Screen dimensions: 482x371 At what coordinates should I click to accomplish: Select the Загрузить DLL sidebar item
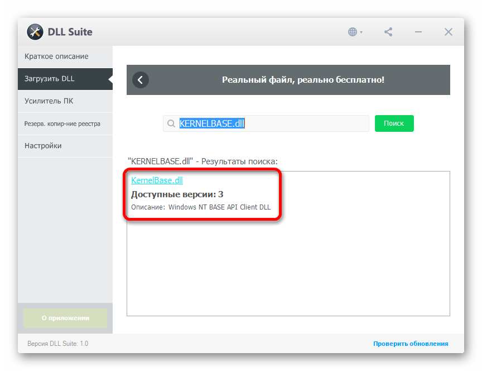[x=50, y=79]
